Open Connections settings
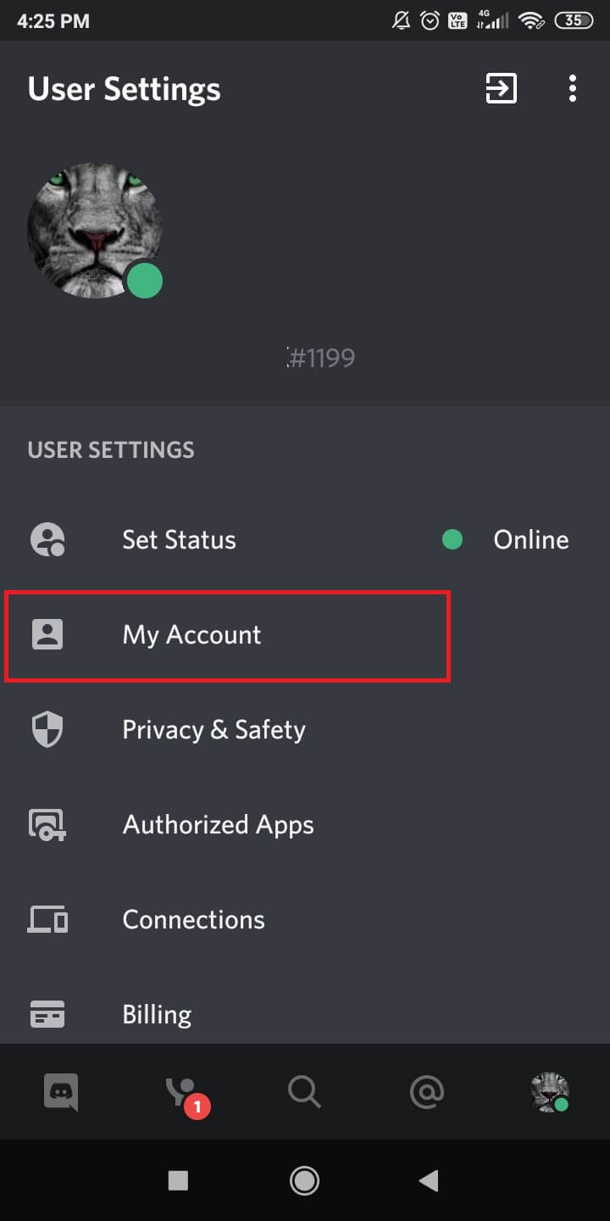 click(x=305, y=919)
